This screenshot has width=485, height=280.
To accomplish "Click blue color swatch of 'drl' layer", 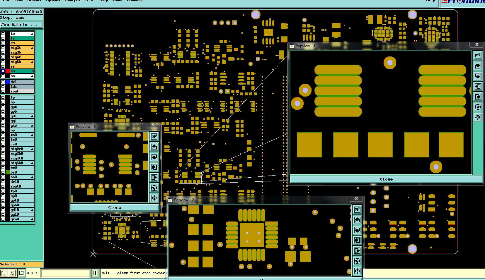I will click(x=8, y=82).
